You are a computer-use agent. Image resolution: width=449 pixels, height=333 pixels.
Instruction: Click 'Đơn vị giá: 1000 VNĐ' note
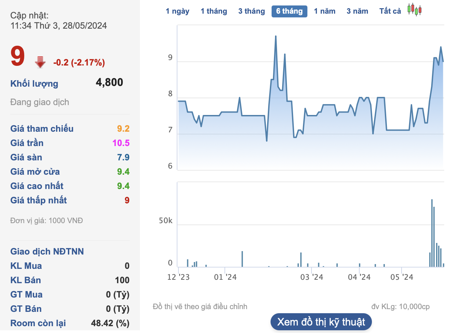pos(46,220)
